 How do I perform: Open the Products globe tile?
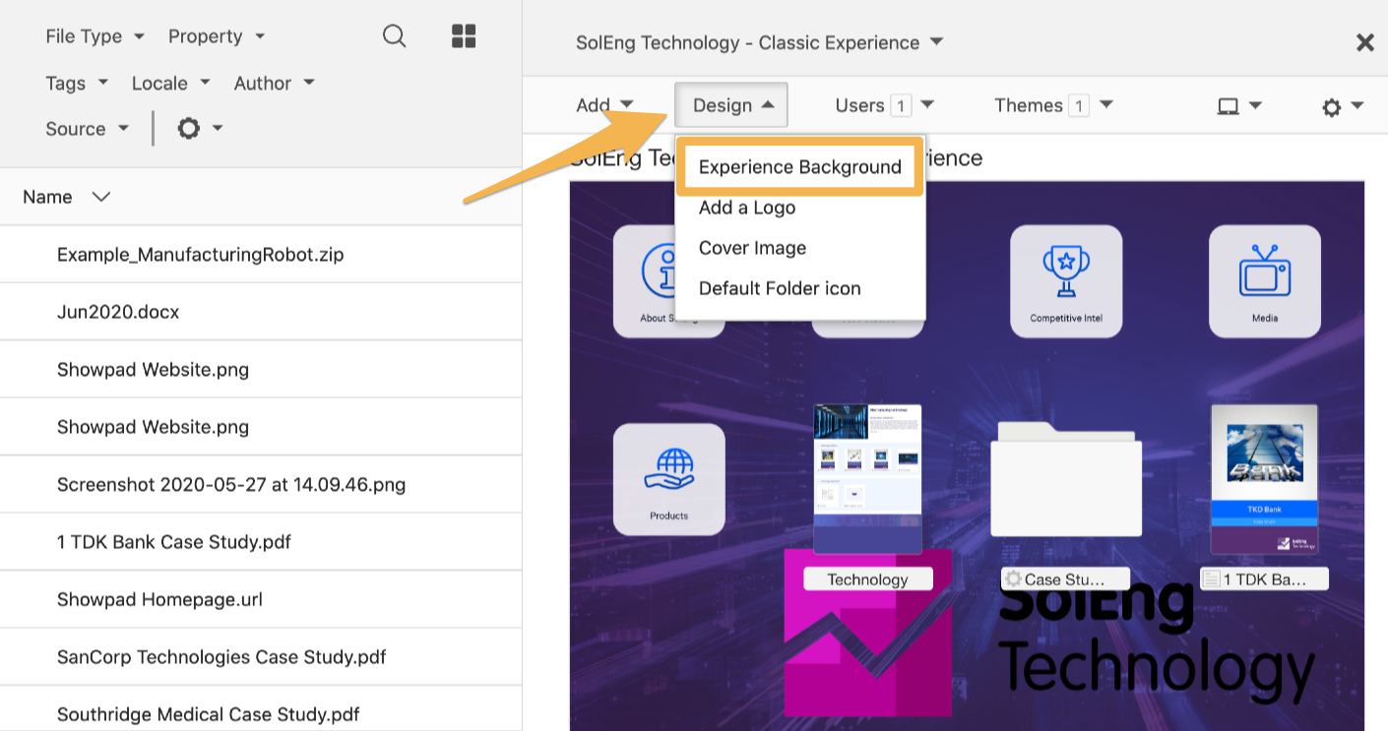click(669, 479)
